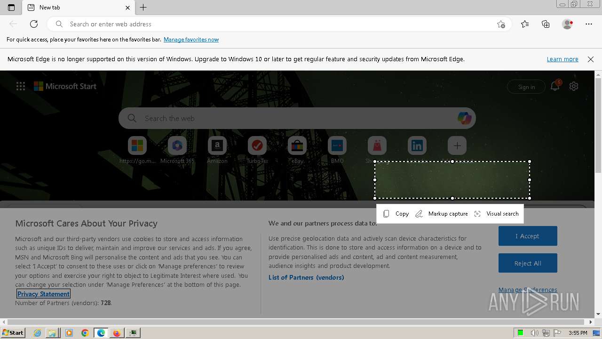This screenshot has width=602, height=339.
Task: Launch Internet Explorer from taskbar
Action: (37, 333)
